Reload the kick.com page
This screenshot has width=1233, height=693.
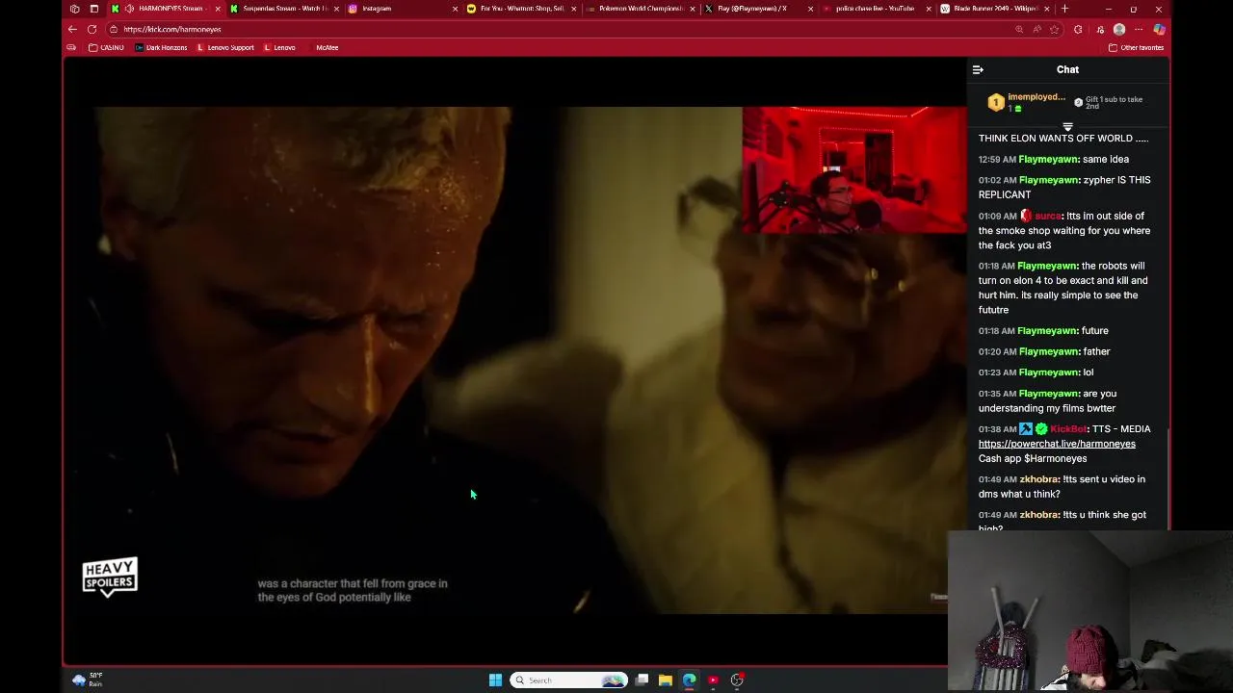(x=92, y=29)
